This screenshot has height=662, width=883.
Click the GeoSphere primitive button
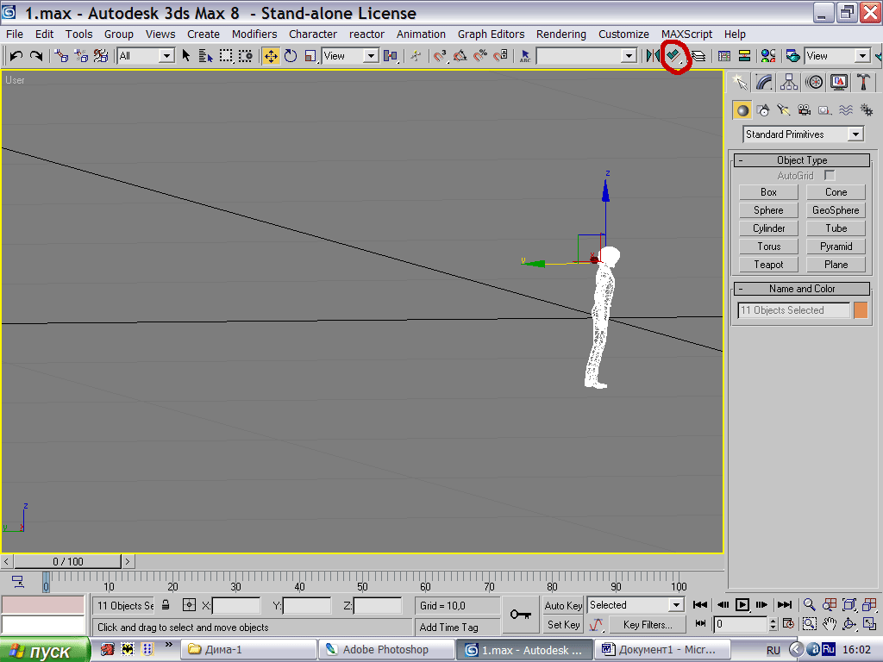pyautogui.click(x=836, y=210)
